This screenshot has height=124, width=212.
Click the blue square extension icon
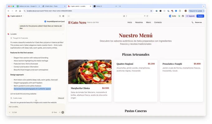[x=176, y=11]
